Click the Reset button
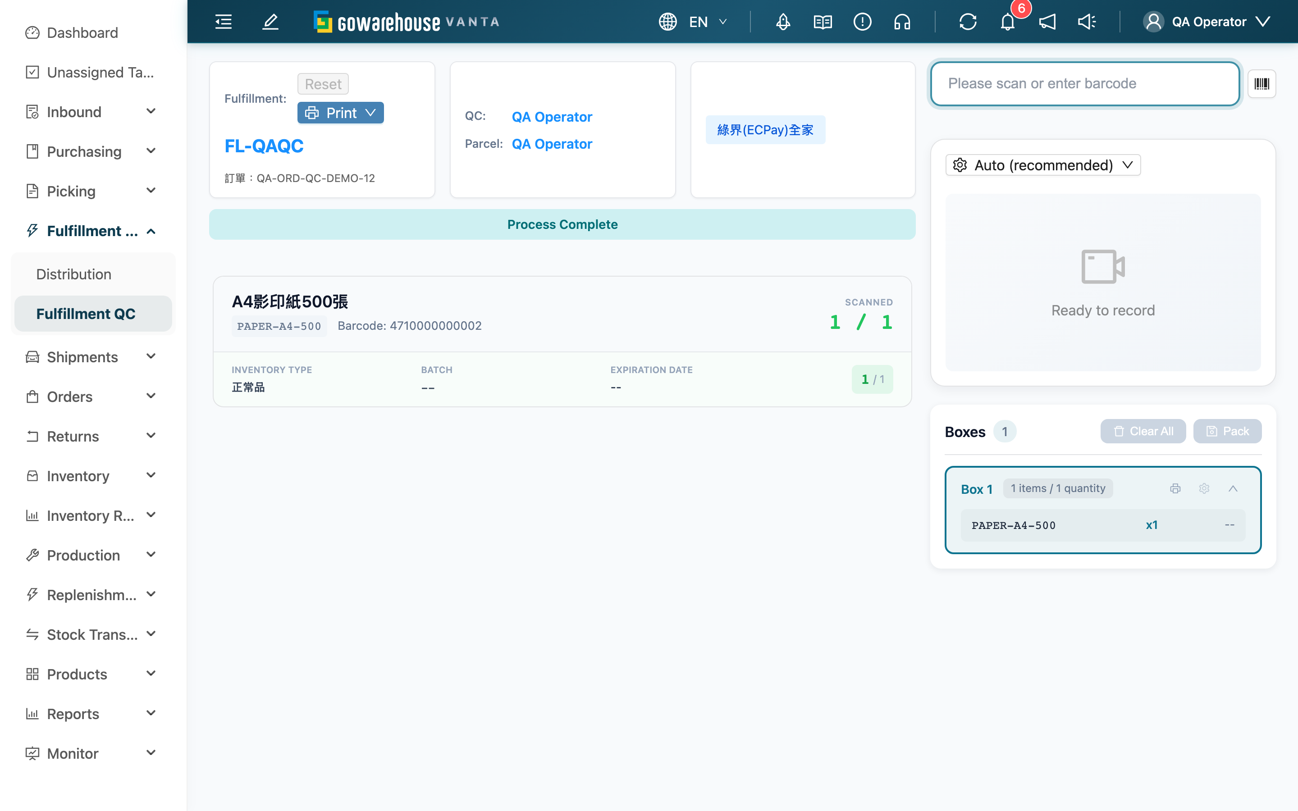 click(x=323, y=84)
